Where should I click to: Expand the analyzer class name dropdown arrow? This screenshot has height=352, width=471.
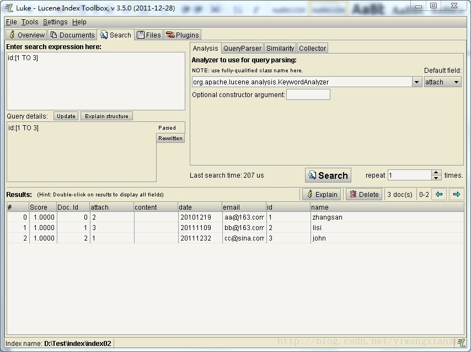pos(416,82)
